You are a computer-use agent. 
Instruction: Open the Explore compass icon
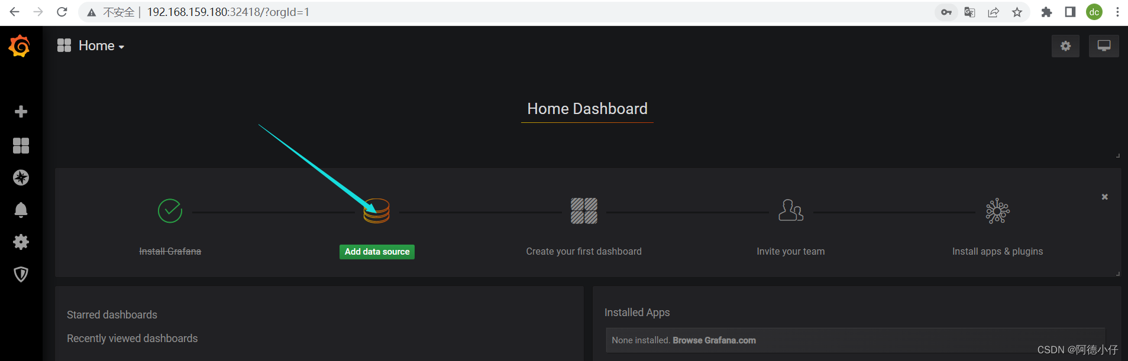21,178
